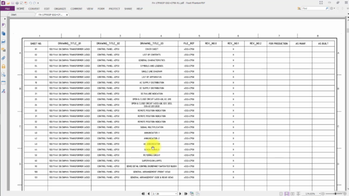The height and width of the screenshot is (196, 349).
Task: Open advanced search folder icon beside Find
Action: [x=299, y=9]
